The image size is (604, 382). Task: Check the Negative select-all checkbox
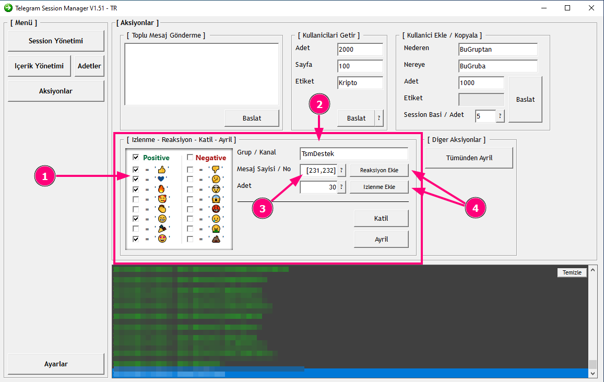click(x=190, y=157)
